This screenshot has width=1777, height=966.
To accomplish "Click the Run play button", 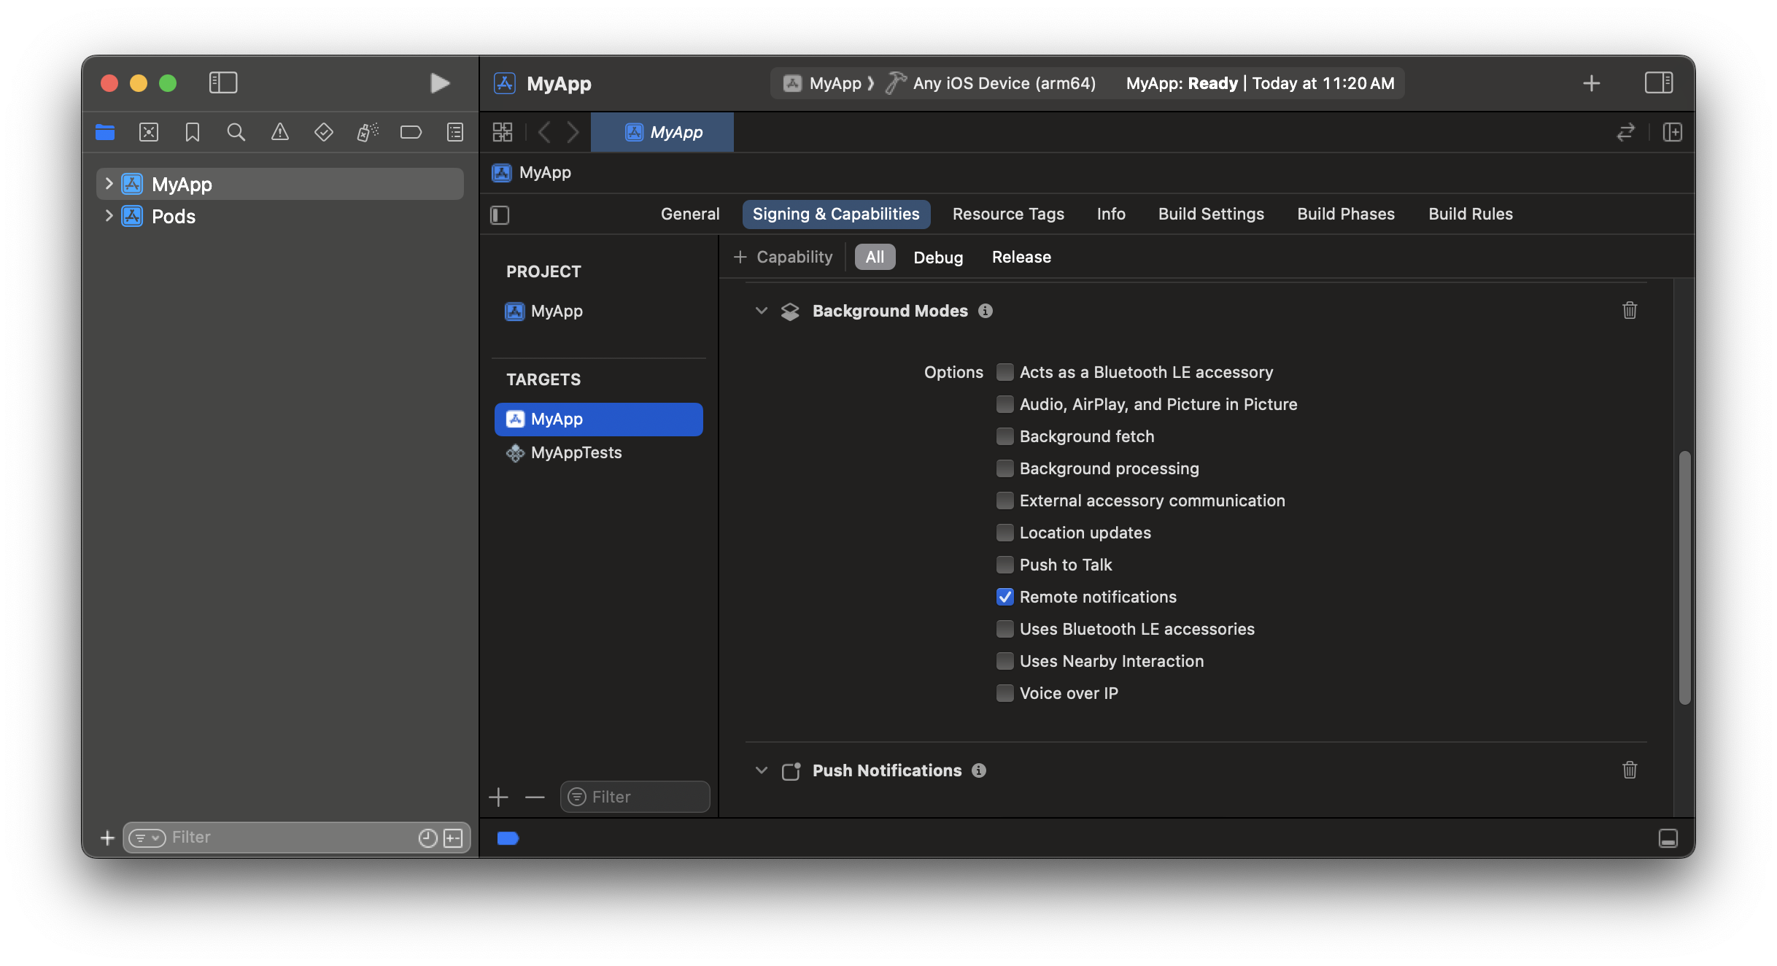I will 439,83.
